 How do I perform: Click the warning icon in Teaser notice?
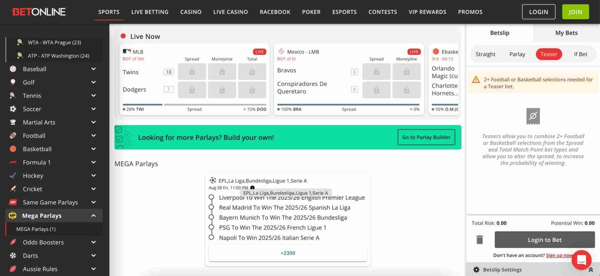click(x=477, y=79)
